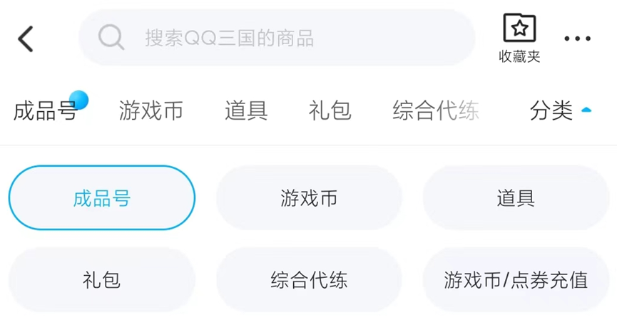Go to the 综合代练 tab
Image resolution: width=617 pixels, height=320 pixels.
pos(435,110)
